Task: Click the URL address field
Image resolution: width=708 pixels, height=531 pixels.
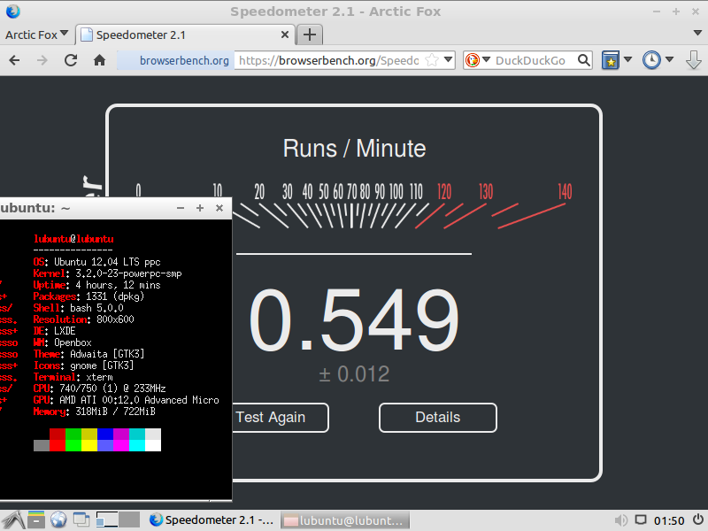Action: [328, 60]
